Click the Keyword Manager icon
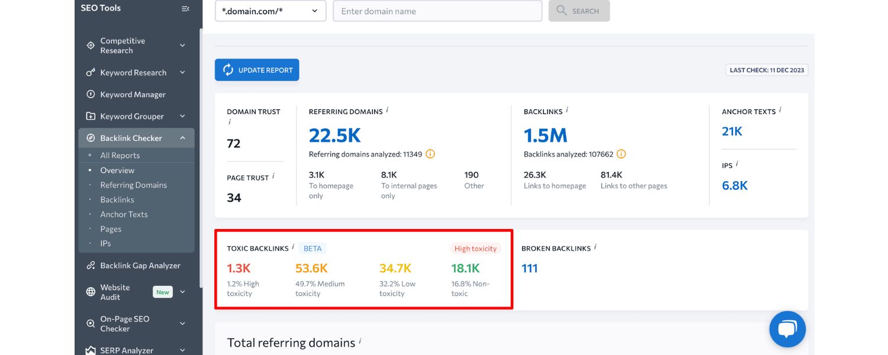888x355 pixels. (90, 94)
